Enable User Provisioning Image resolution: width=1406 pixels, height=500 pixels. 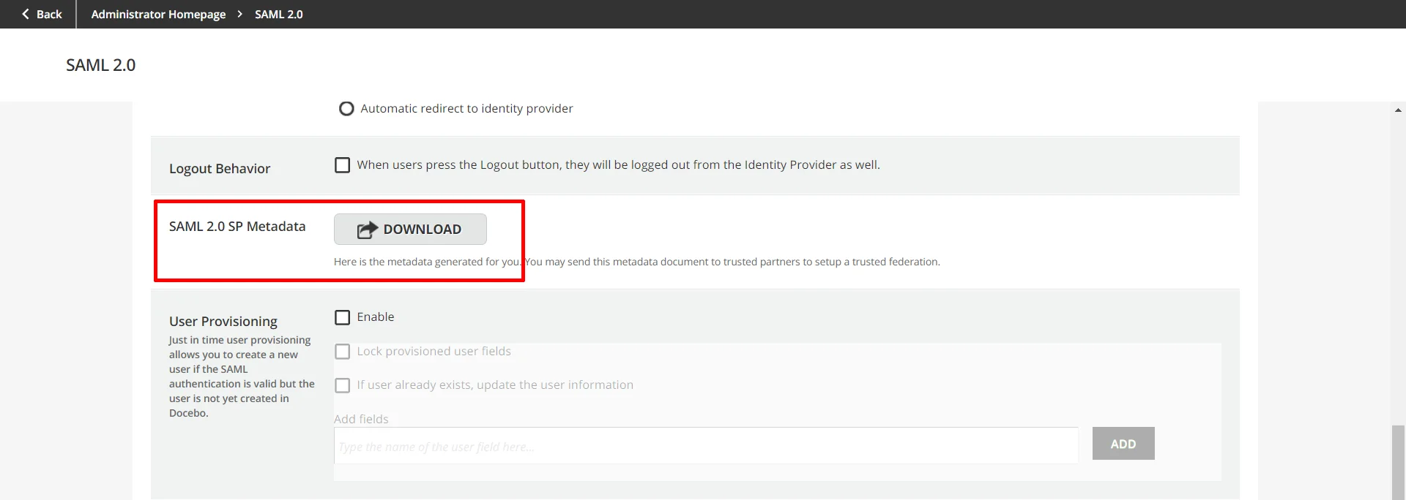[342, 317]
